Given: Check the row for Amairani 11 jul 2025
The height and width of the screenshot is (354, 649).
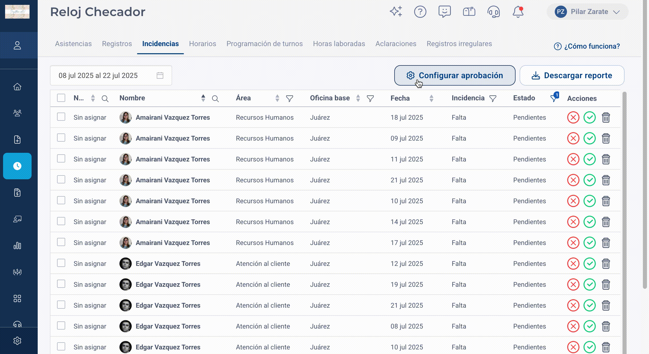Looking at the screenshot, I should [61, 158].
